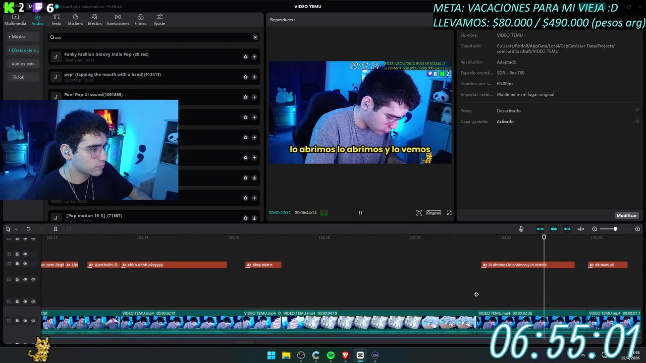Open the Stickers tab
646x363 pixels.
click(75, 20)
